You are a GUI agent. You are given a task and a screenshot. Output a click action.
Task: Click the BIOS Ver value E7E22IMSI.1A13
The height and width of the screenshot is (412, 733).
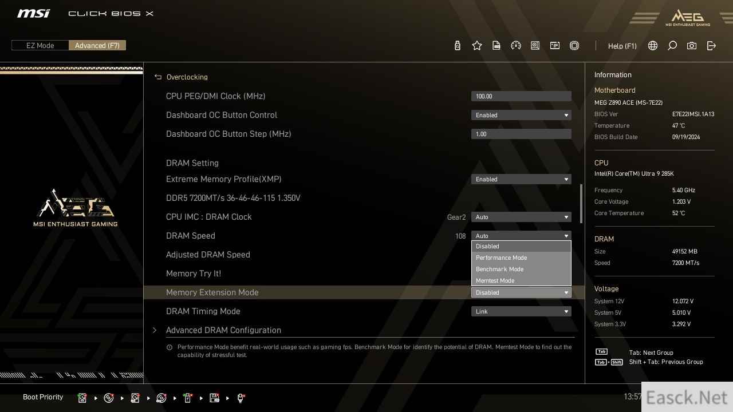point(693,114)
